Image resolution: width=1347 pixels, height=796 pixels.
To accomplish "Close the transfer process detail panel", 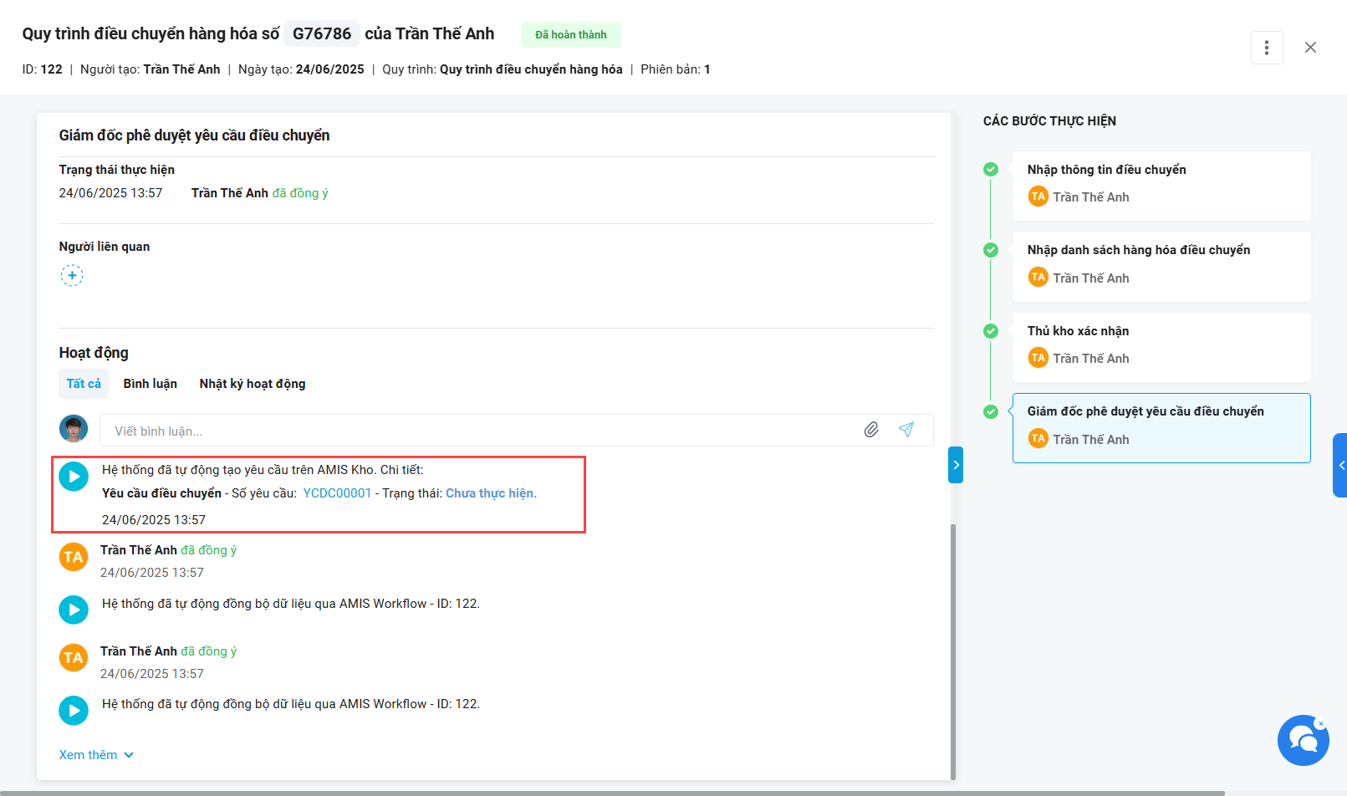I will (x=1310, y=48).
